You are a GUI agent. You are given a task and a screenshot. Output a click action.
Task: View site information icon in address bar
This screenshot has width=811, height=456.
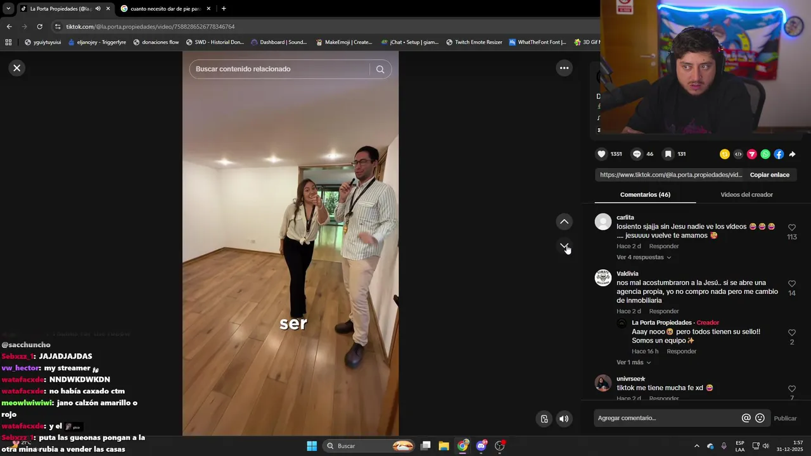[58, 27]
